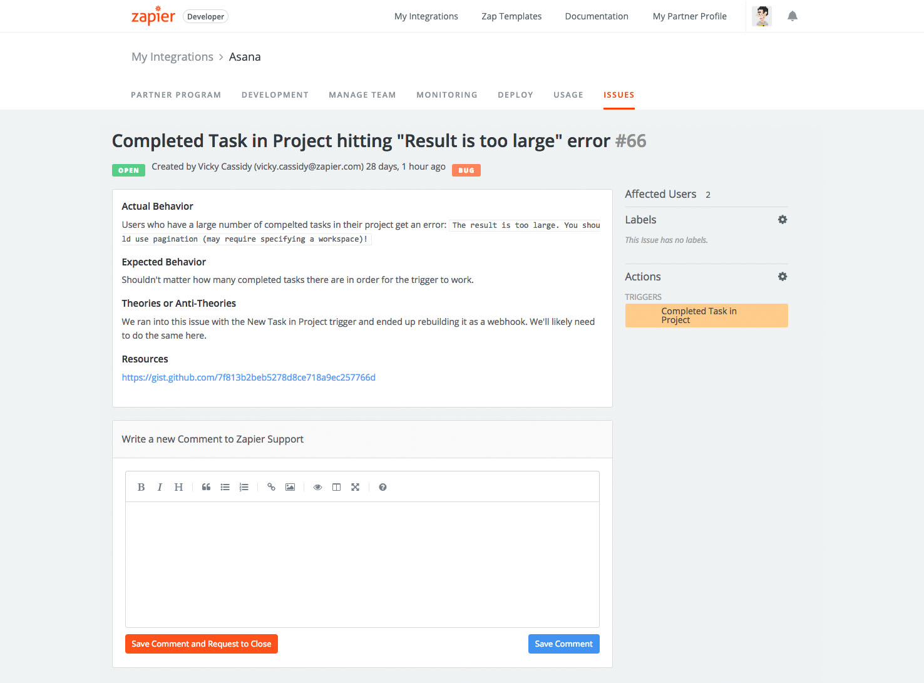
Task: Insert an unordered bullet list
Action: tap(225, 487)
